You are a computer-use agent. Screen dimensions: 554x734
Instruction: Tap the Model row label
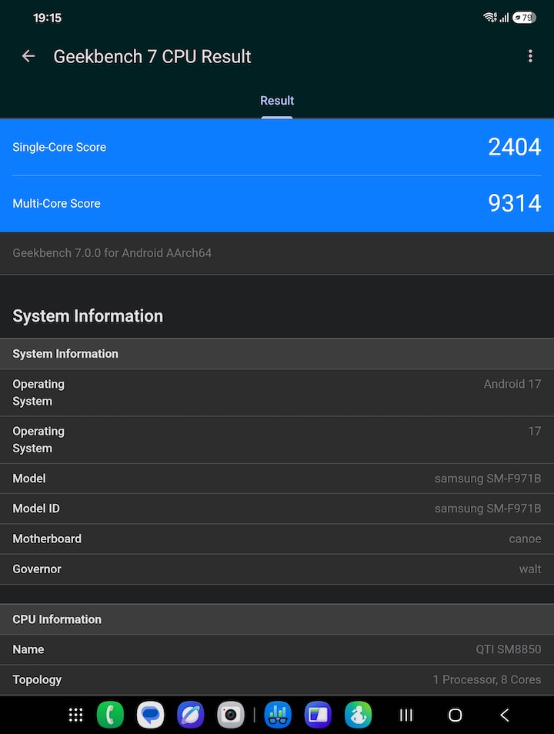click(29, 479)
